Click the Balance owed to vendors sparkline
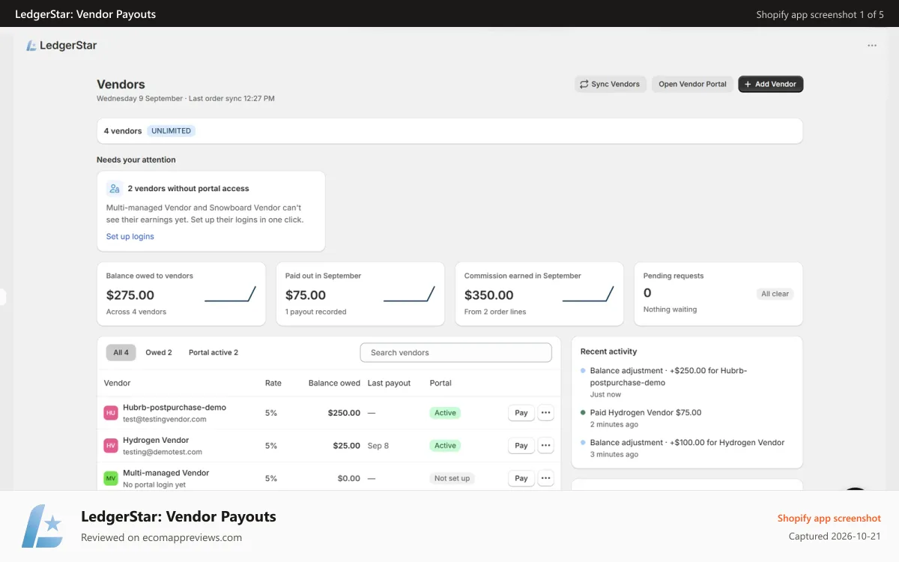 pyautogui.click(x=230, y=294)
